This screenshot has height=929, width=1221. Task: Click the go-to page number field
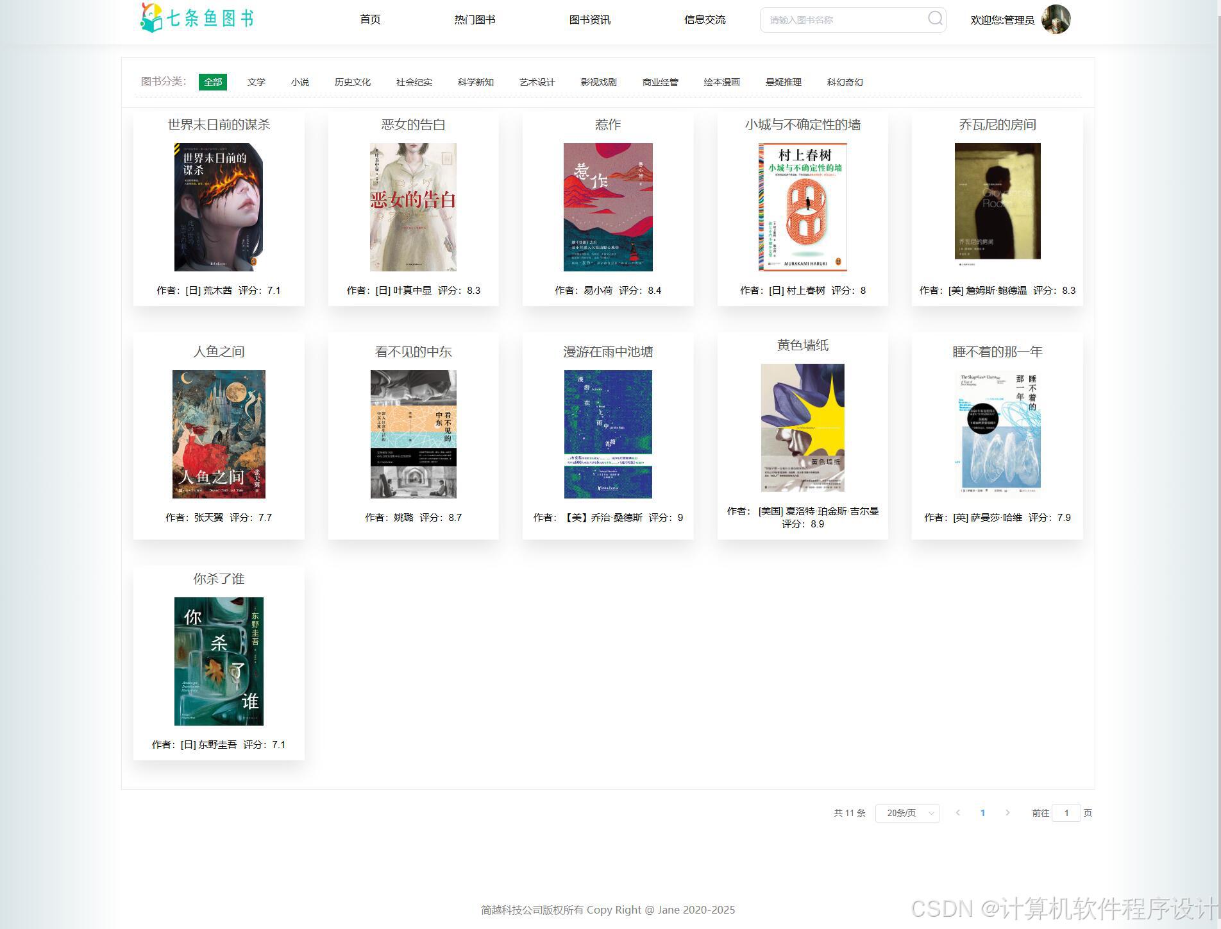click(1066, 813)
